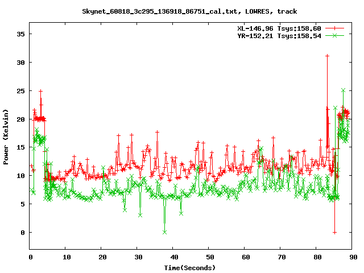Click the x-axis tick label 20

[x=102, y=257]
